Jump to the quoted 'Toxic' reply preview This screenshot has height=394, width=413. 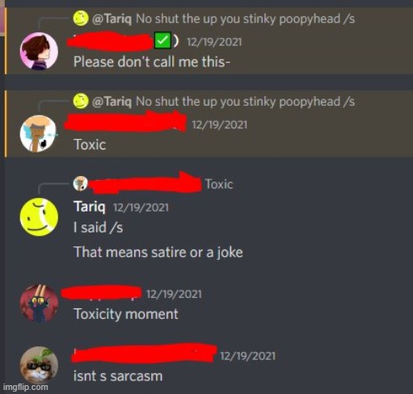point(219,184)
